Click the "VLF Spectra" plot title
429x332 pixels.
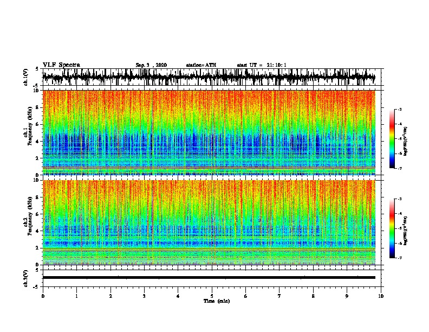click(61, 65)
